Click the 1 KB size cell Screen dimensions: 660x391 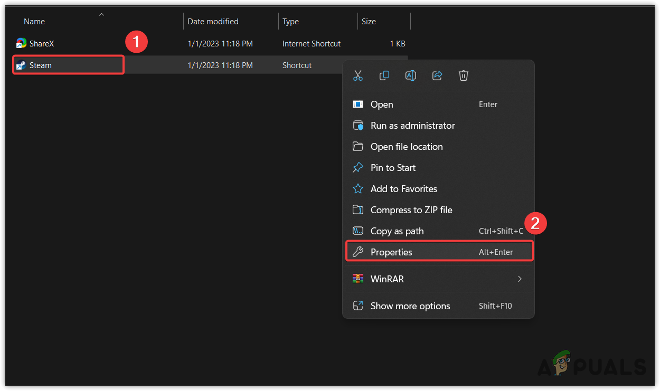397,44
